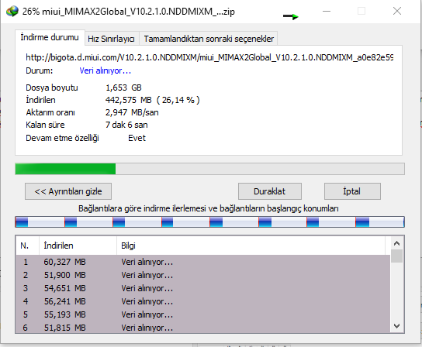The height and width of the screenshot is (347, 422).
Task: Click the scroll down arrow in connections list
Action: pyautogui.click(x=396, y=326)
